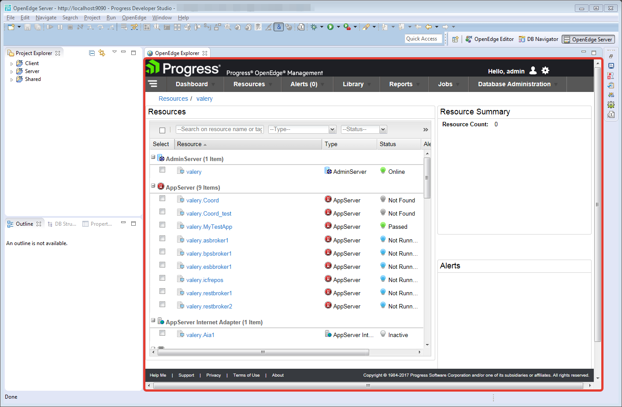Open the settings gear in Progress header
Viewport: 622px width, 407px height.
[545, 70]
